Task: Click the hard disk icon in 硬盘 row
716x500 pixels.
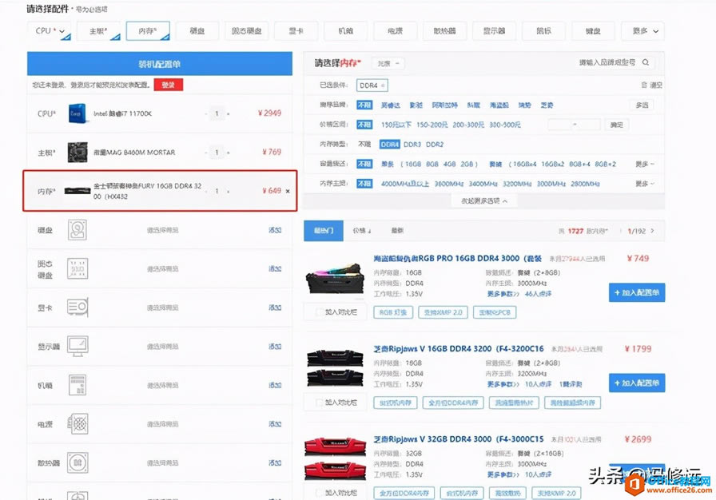Action: [78, 230]
